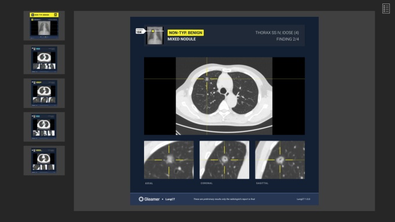395x222 pixels.
Task: Open the list view icon at top right
Action: tap(386, 9)
